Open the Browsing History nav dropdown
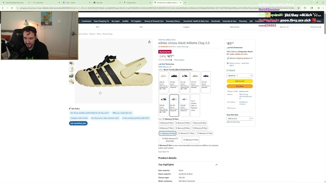The image size is (326, 183). coord(173,21)
